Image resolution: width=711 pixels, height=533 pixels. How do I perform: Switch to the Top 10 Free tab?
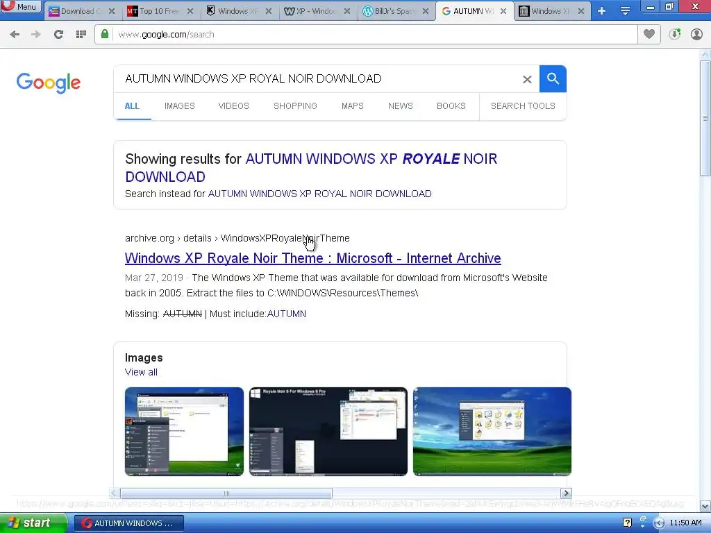[x=159, y=11]
